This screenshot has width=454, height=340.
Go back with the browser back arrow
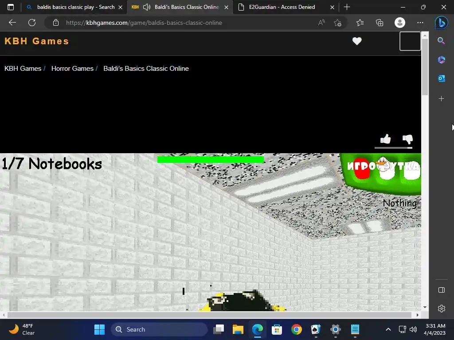point(12,23)
